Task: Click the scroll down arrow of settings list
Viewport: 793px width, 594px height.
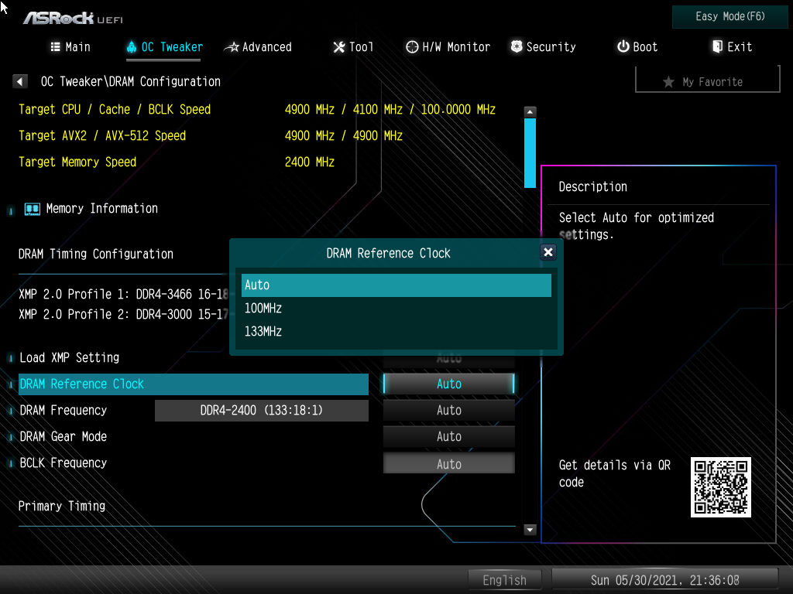Action: click(530, 530)
